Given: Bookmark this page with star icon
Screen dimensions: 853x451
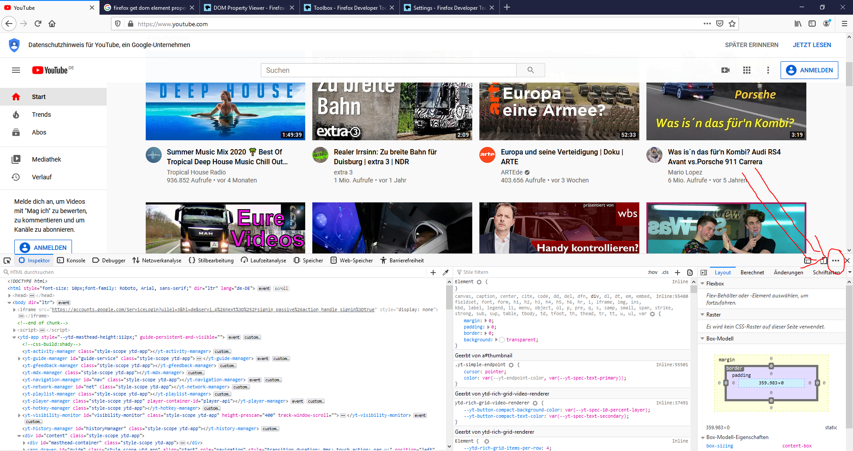Looking at the screenshot, I should click(732, 24).
